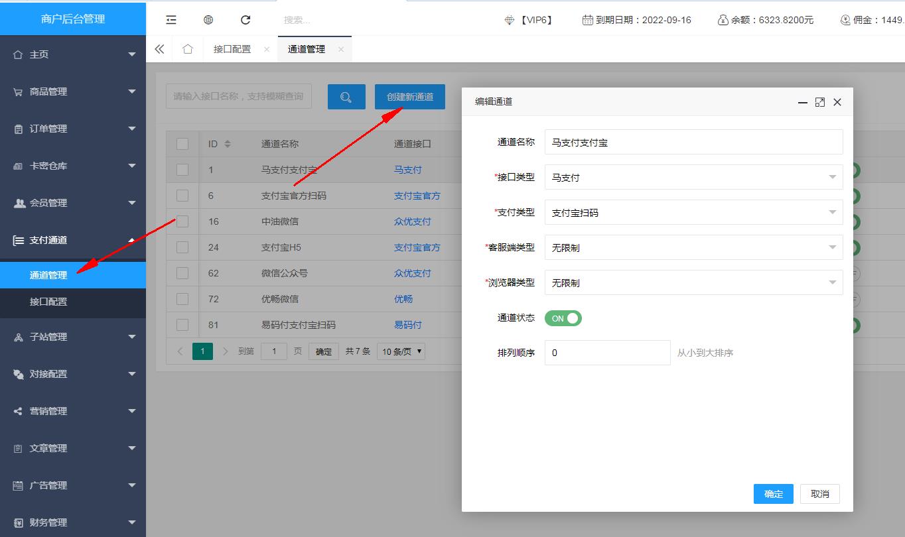
Task: Open the 易码付 interface link
Action: click(408, 325)
